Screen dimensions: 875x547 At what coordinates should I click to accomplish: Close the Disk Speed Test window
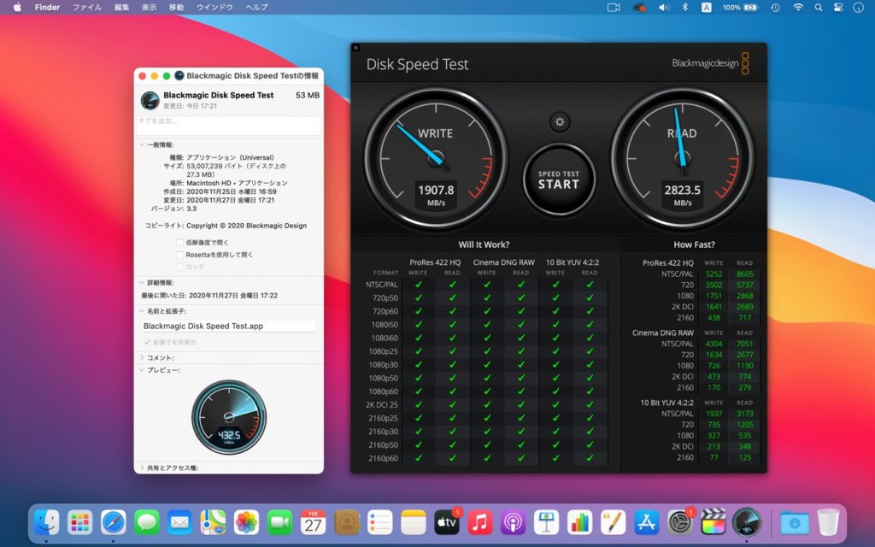coord(355,48)
